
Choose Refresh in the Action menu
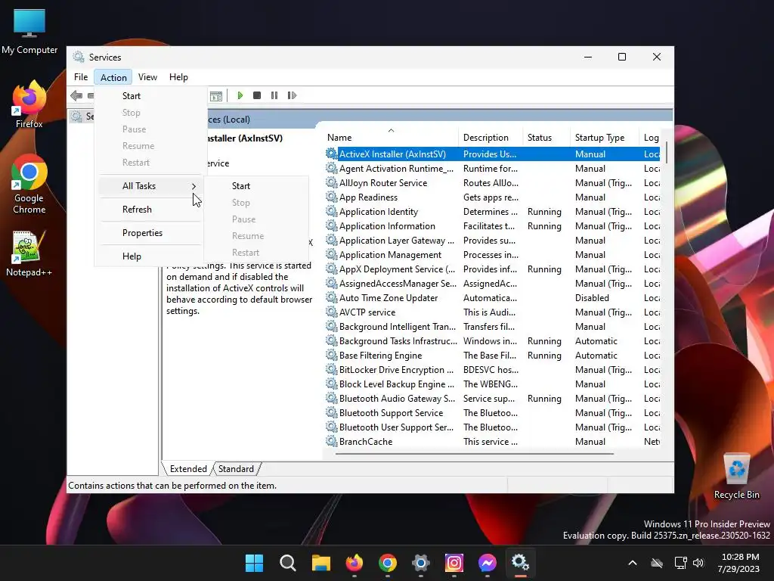(150, 210)
